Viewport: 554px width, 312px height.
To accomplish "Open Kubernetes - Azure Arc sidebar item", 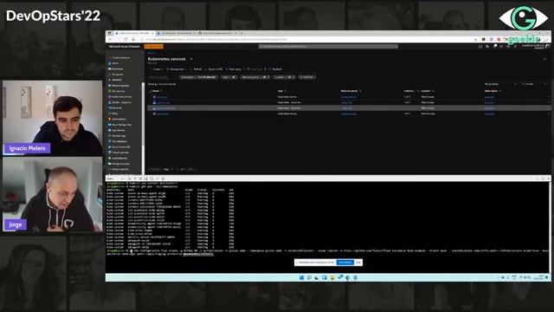I will coord(120,102).
